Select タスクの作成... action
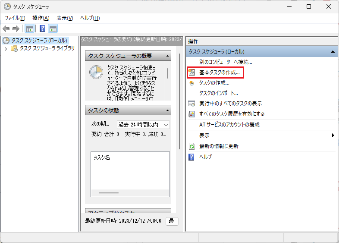Viewport: 339px width, 243px height. (x=214, y=83)
